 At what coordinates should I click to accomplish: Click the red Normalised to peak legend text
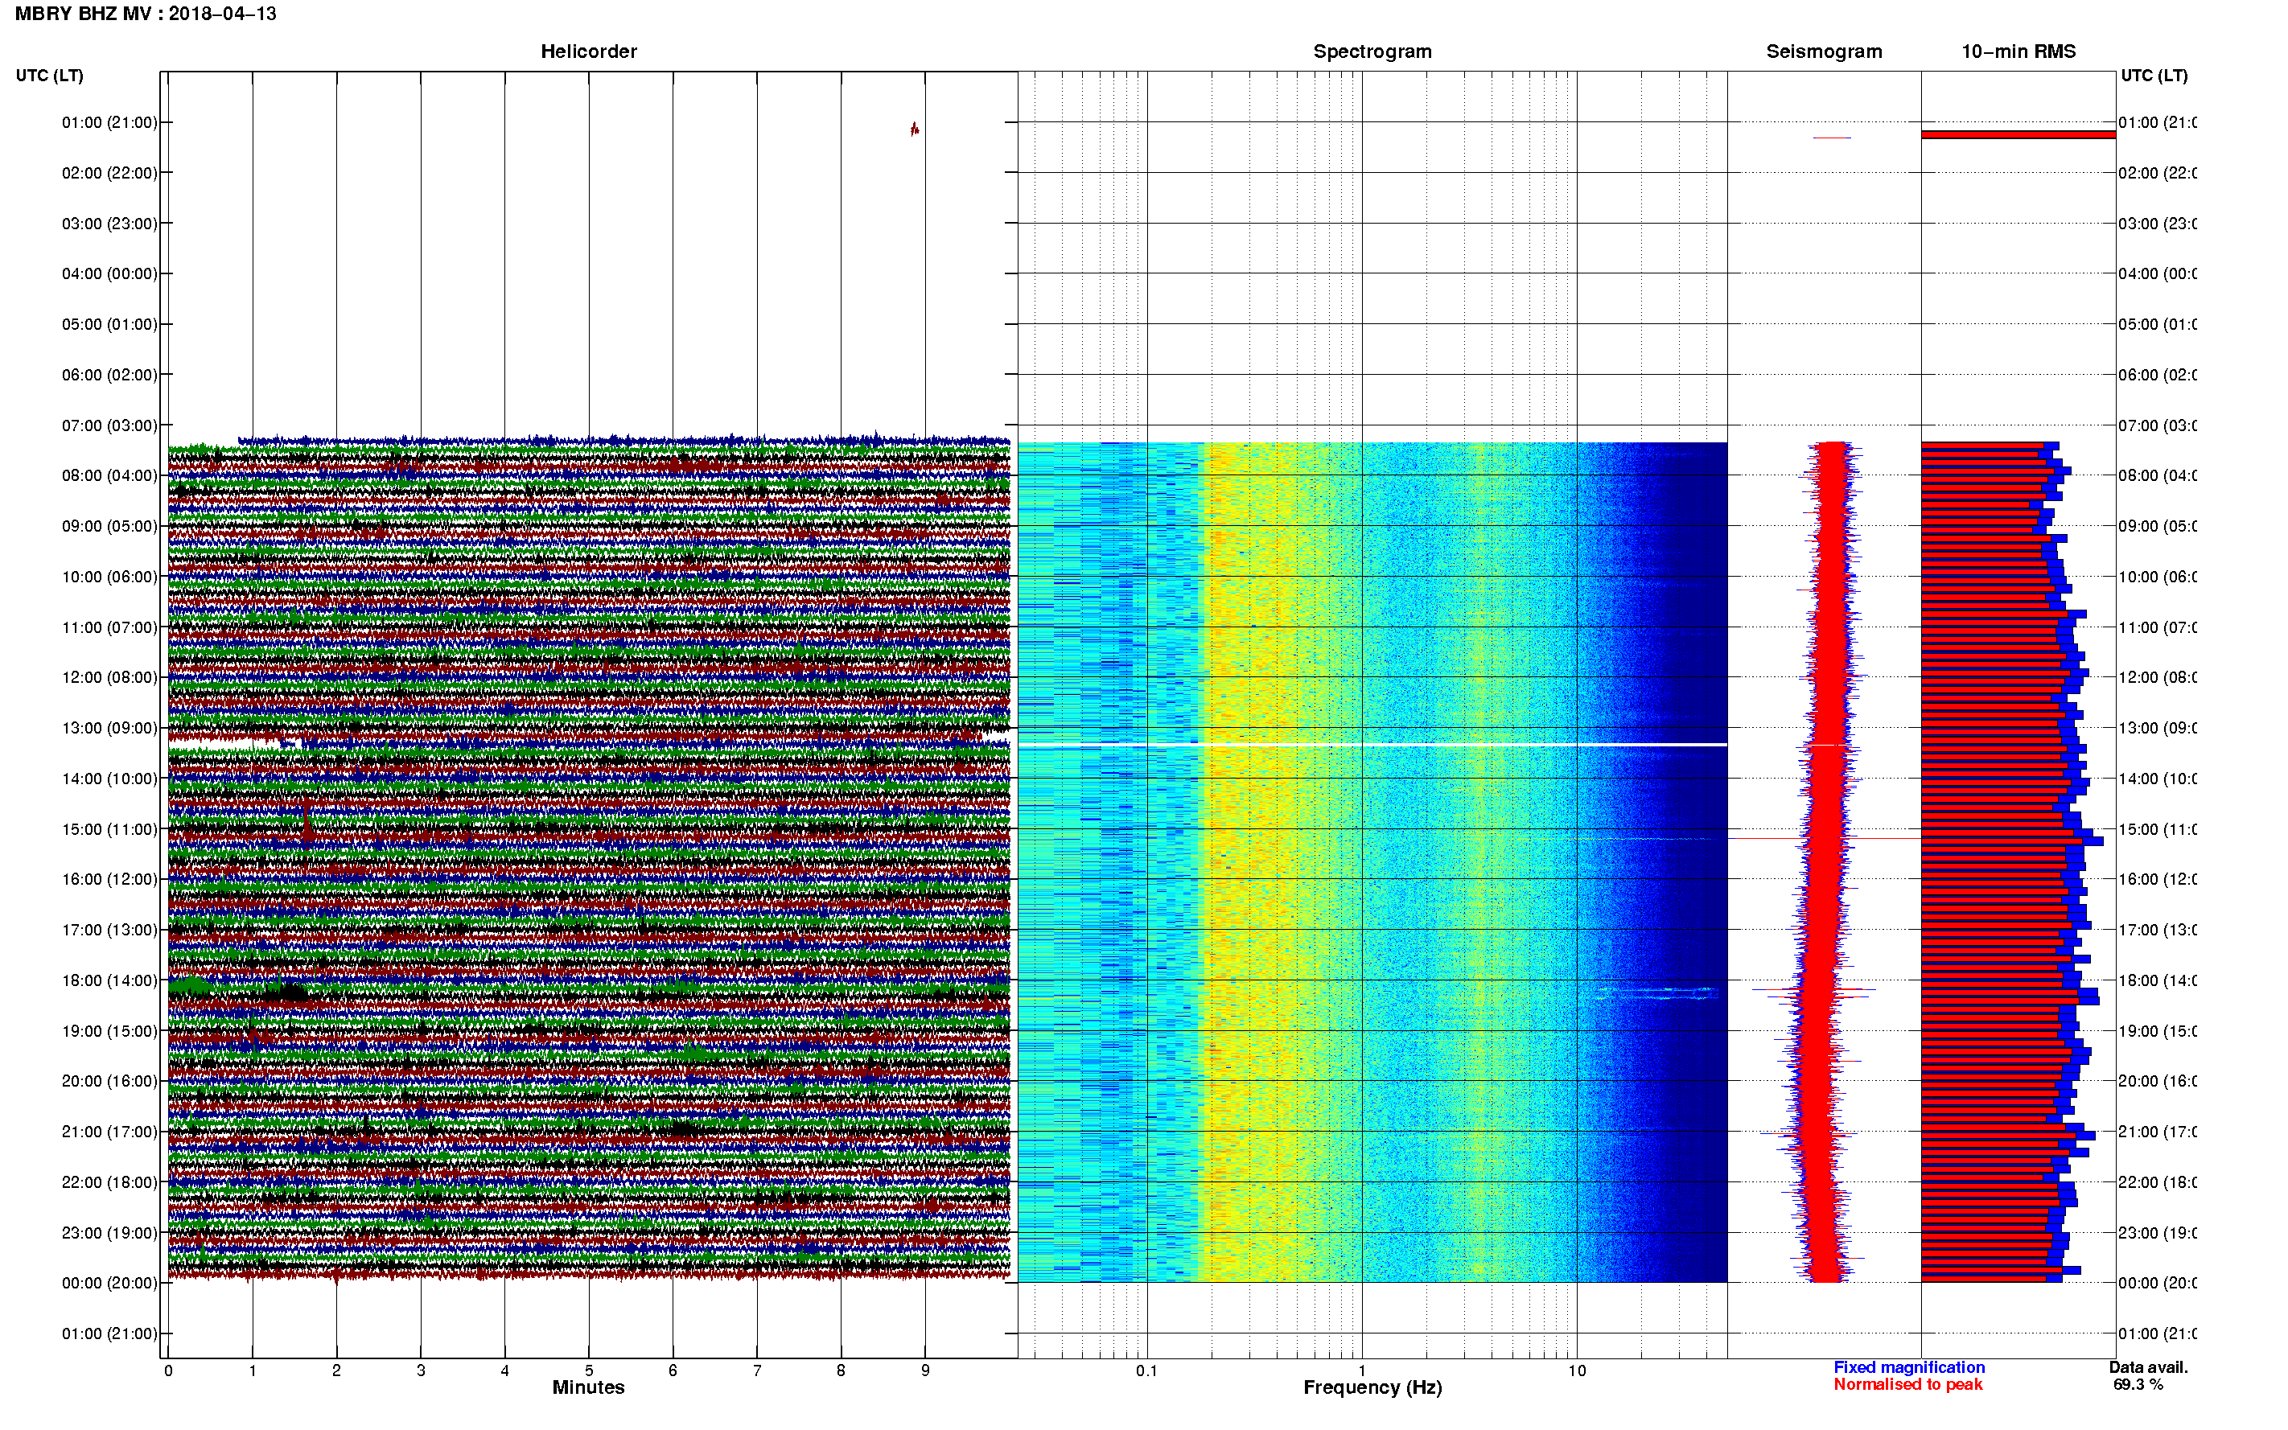click(1907, 1385)
